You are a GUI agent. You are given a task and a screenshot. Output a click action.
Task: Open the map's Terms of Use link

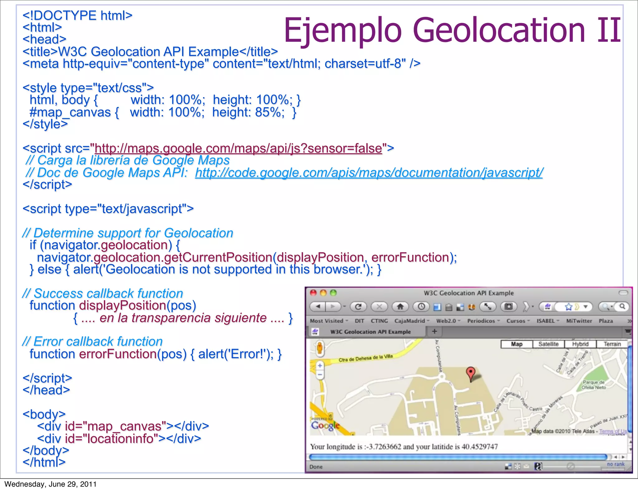point(613,431)
